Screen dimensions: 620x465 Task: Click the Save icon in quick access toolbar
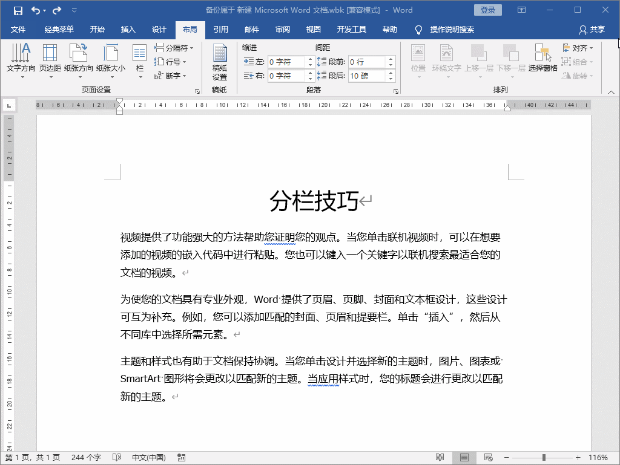click(18, 11)
